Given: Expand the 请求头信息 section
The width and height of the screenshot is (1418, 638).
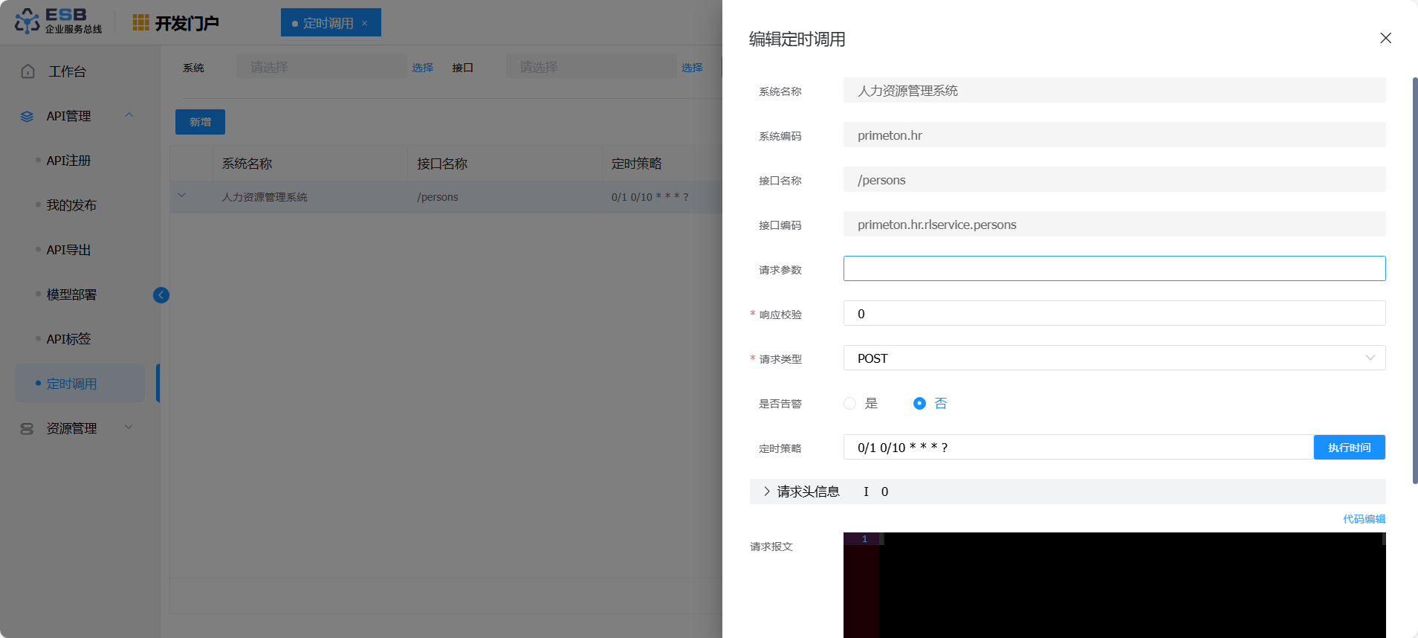Looking at the screenshot, I should click(767, 492).
